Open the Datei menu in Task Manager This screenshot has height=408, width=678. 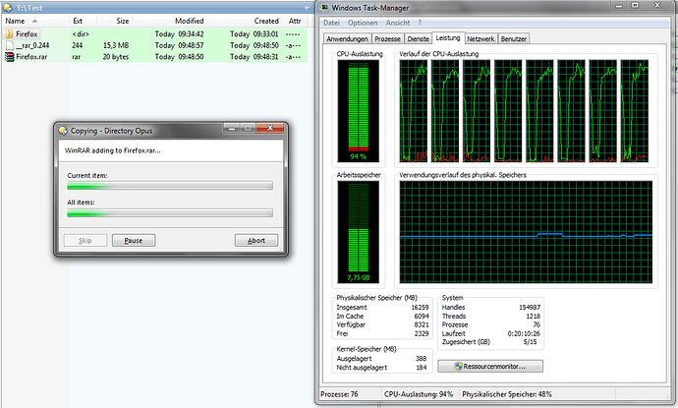tap(331, 23)
